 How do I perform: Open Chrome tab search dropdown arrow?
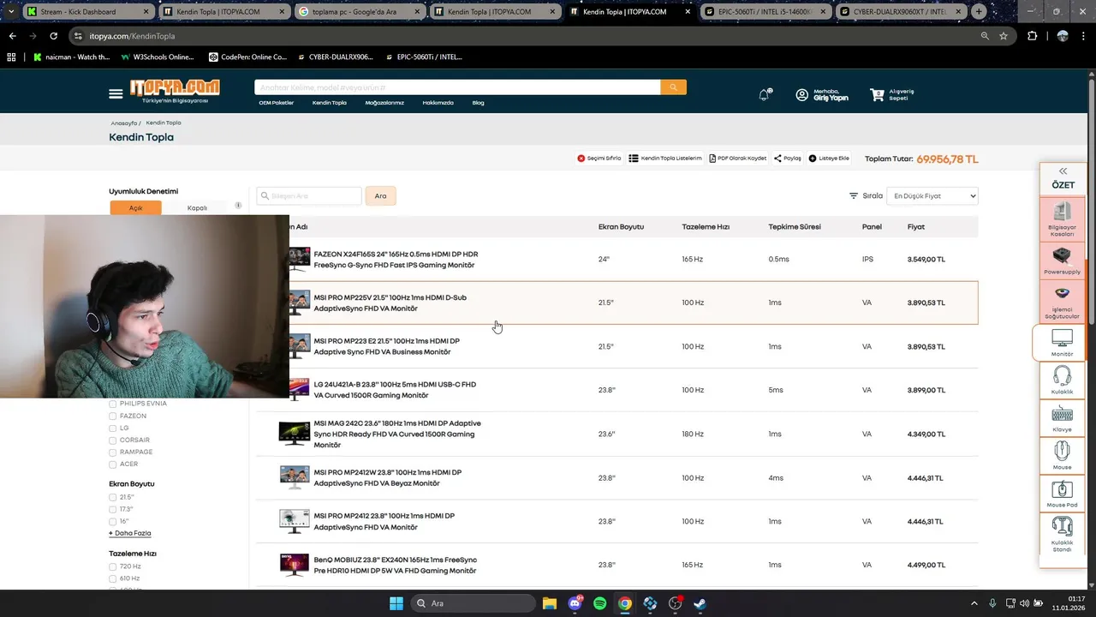10,12
